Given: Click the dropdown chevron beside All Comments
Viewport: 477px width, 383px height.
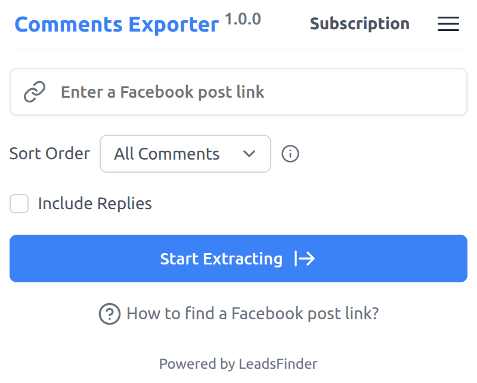Looking at the screenshot, I should pyautogui.click(x=250, y=154).
